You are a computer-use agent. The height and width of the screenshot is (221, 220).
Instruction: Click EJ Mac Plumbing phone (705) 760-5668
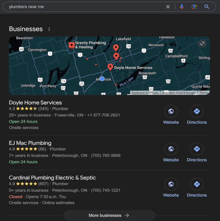pyautogui.click(x=106, y=155)
